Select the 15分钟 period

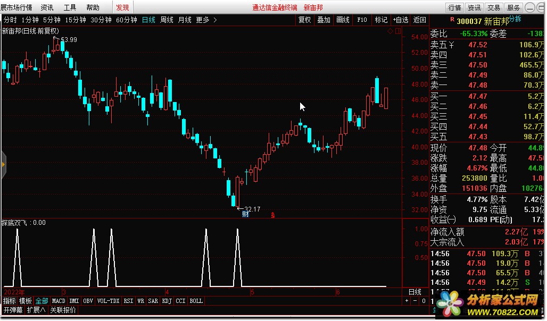point(76,20)
